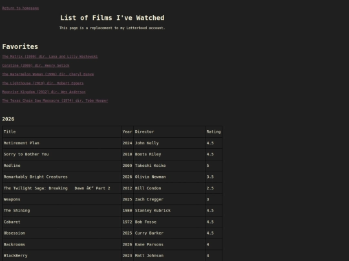This screenshot has width=349, height=261.
Task: Click the Title column header
Action: coord(61,132)
